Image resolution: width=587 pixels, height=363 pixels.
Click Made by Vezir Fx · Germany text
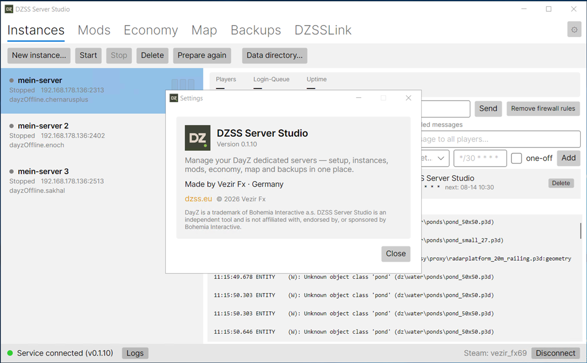pyautogui.click(x=234, y=184)
